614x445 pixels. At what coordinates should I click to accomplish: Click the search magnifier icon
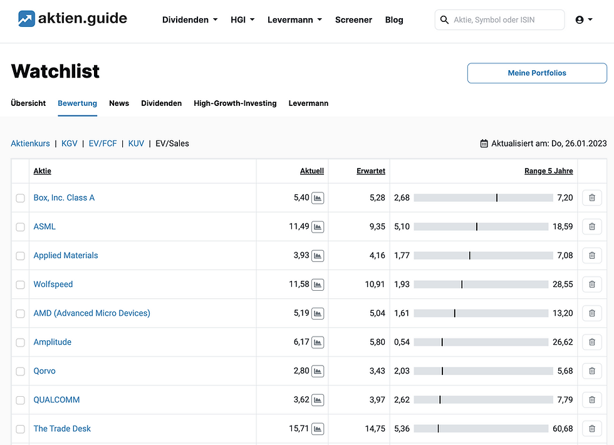click(x=444, y=19)
